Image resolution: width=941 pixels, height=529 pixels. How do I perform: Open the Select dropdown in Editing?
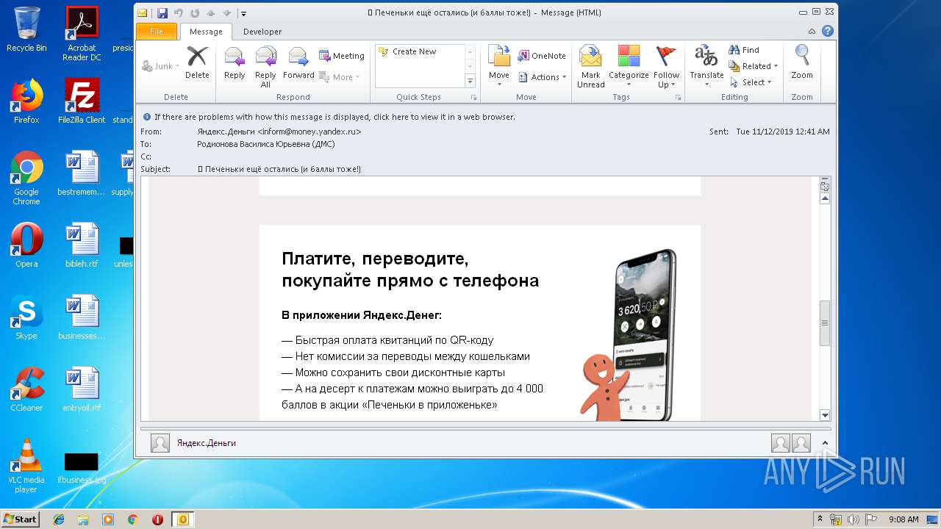pyautogui.click(x=751, y=82)
